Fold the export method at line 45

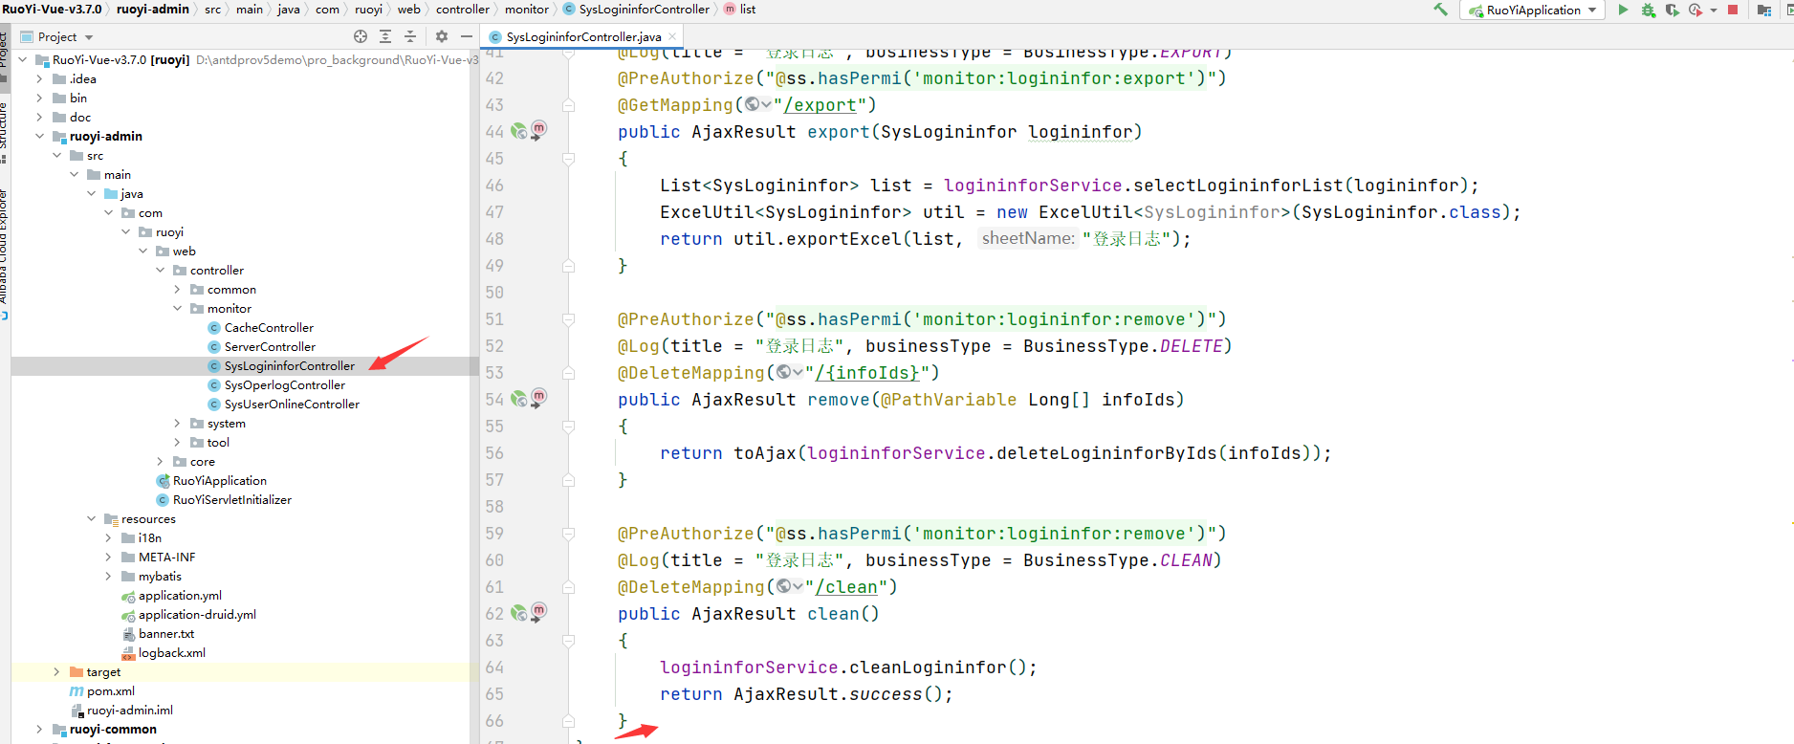pos(569,159)
